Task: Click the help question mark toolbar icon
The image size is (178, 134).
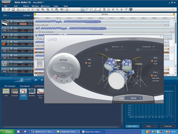Action: click(131, 10)
